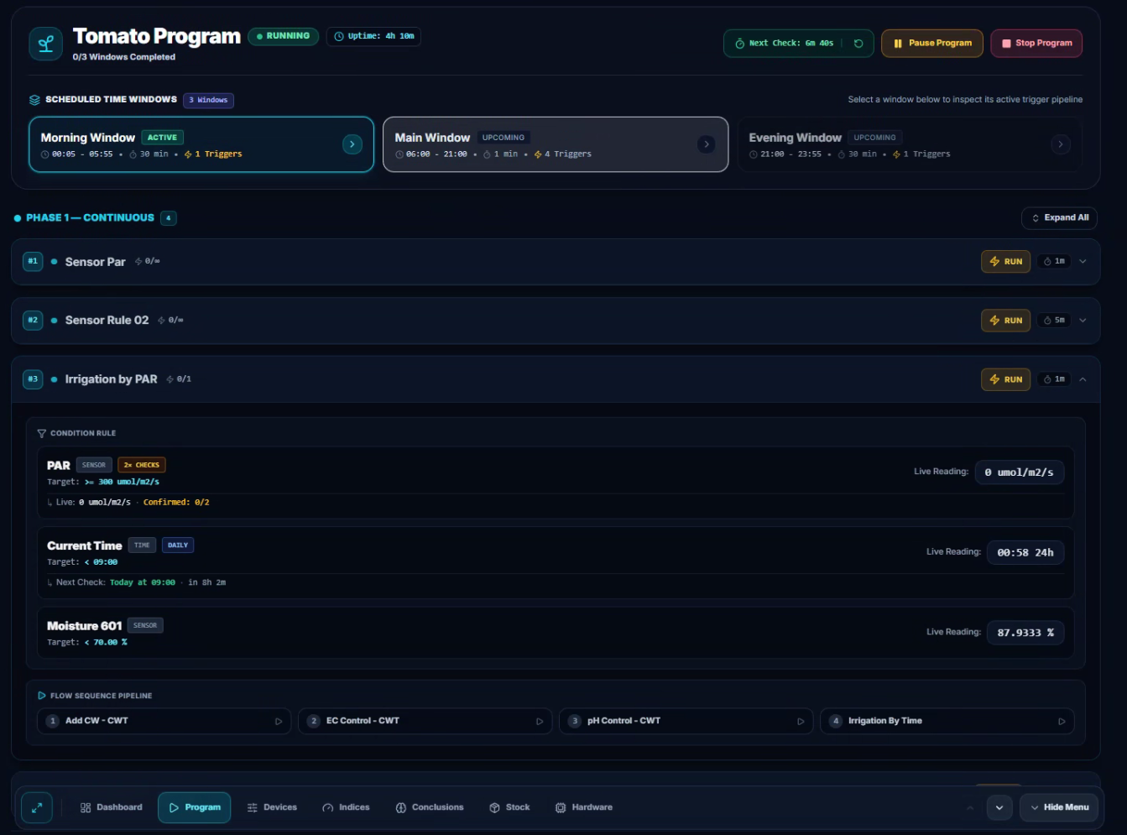Image resolution: width=1127 pixels, height=835 pixels.
Task: Click the Uptime: 4h 10m badge
Action: click(373, 37)
